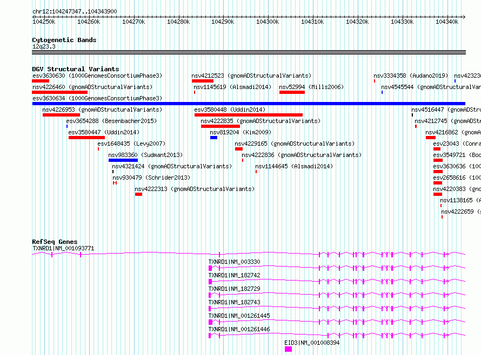Select TXNRD1|NM_182742 transcript label
The image size is (481, 355).
pyautogui.click(x=234, y=275)
